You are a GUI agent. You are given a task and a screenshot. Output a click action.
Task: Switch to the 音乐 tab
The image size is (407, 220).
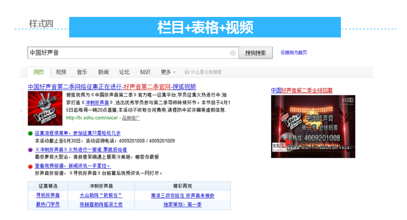click(82, 72)
